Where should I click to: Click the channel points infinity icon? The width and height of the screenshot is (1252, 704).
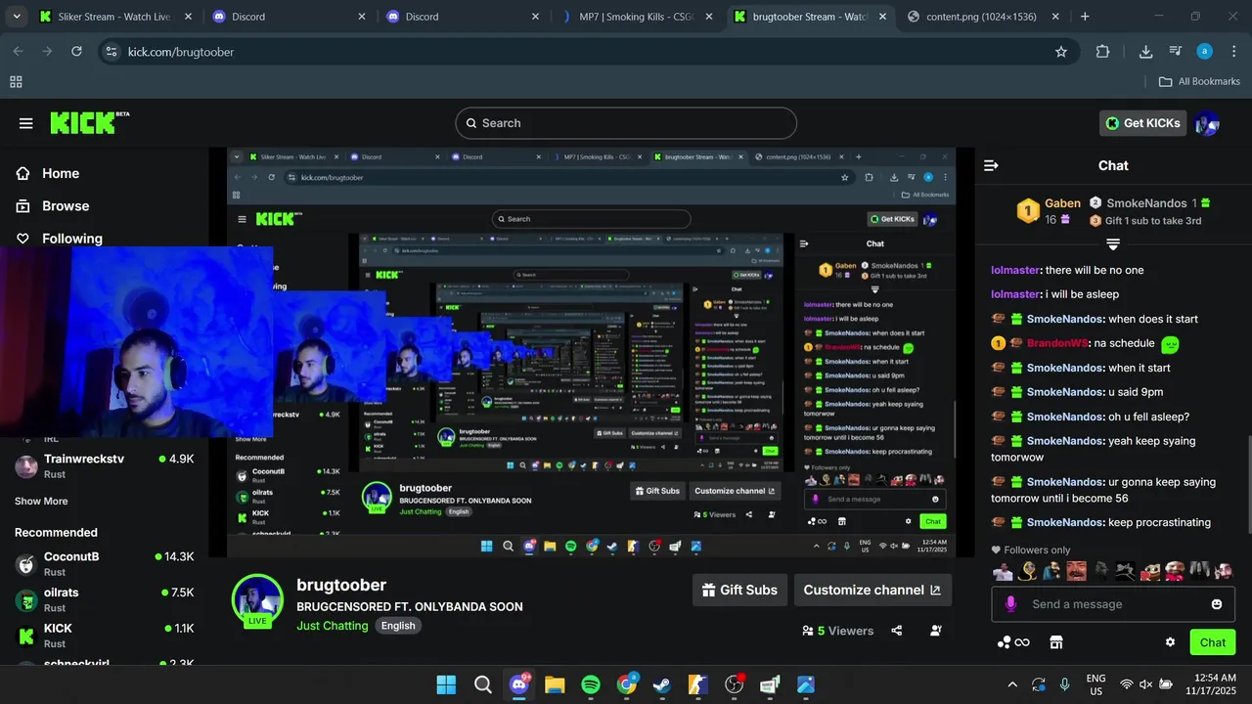[1013, 642]
